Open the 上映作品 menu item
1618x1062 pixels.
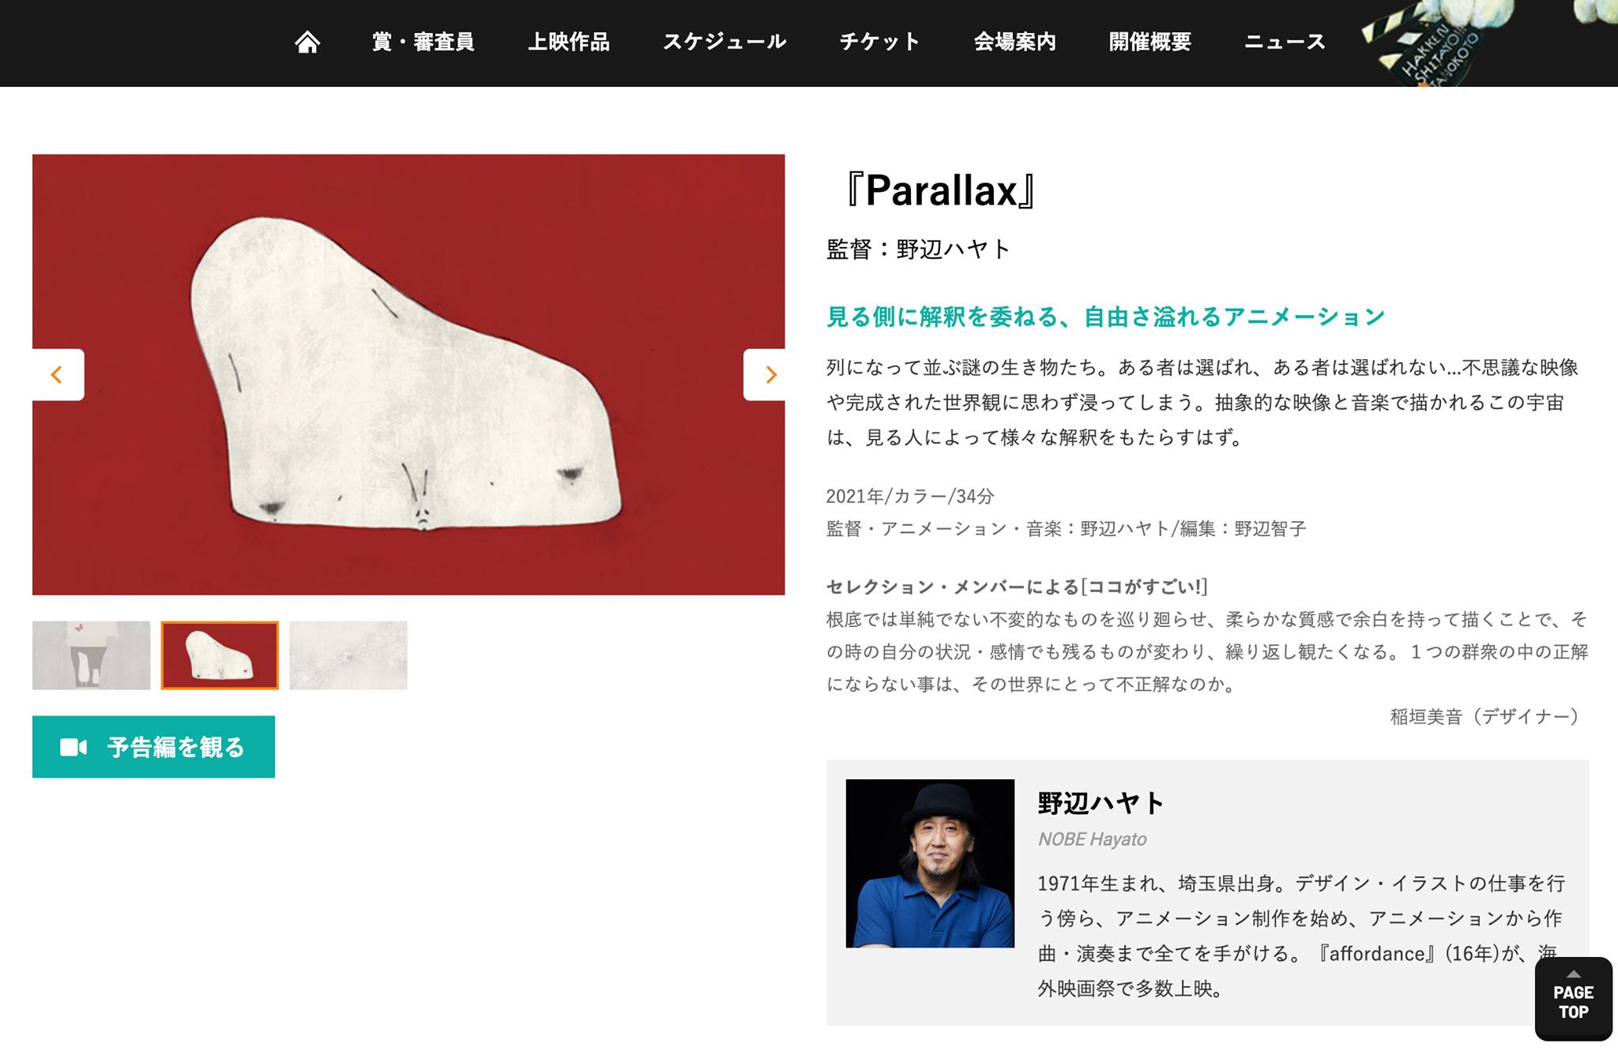[x=569, y=42]
